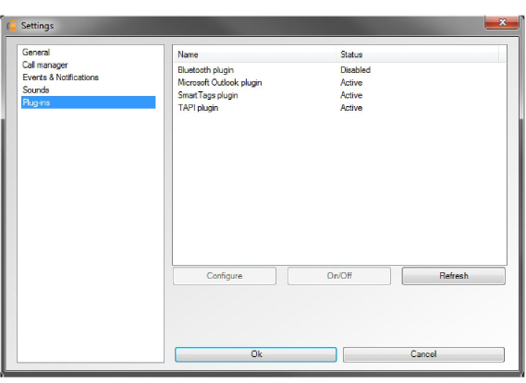This screenshot has width=526, height=383.
Task: Close the Settings dialog
Action: tap(502, 22)
